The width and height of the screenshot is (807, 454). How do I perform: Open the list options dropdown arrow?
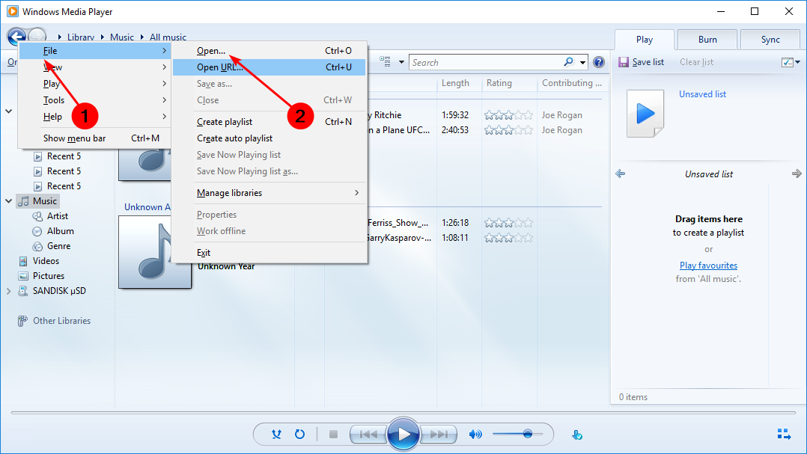pos(798,62)
